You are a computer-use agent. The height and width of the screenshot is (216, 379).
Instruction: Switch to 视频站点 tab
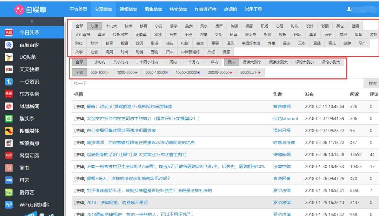128,9
